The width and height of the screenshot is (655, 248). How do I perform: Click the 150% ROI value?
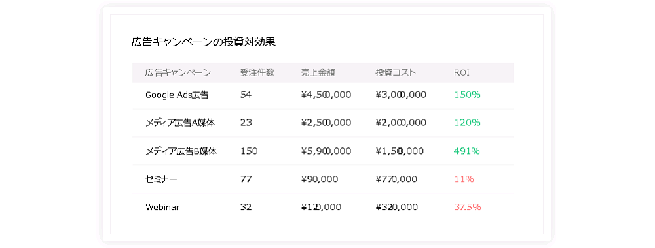click(467, 95)
